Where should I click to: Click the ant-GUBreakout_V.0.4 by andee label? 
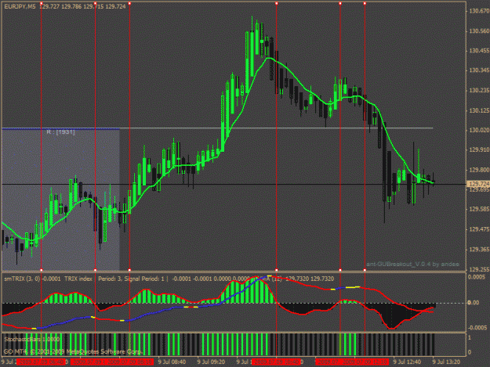pos(412,264)
